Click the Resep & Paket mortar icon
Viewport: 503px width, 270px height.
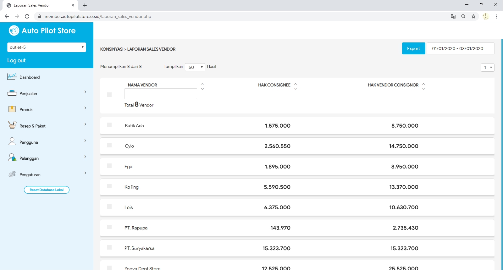coord(12,125)
